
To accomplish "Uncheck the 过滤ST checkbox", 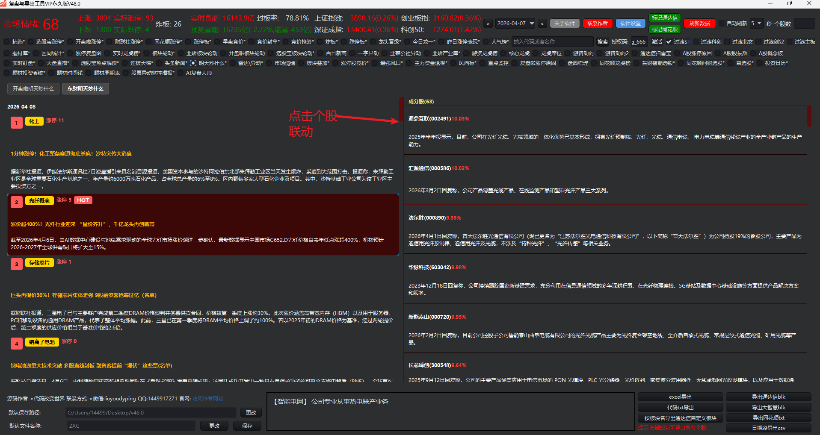I will [669, 42].
